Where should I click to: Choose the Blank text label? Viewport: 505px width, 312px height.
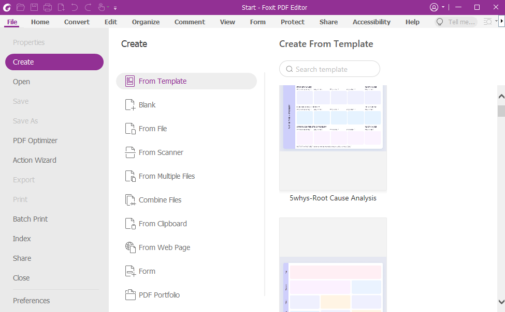[x=147, y=105]
